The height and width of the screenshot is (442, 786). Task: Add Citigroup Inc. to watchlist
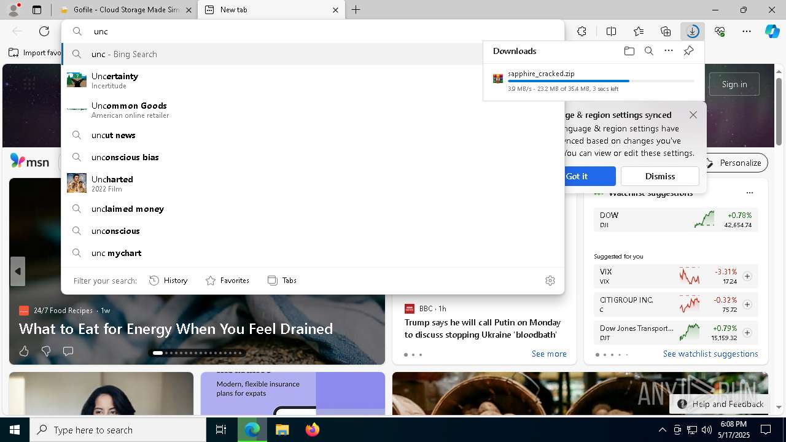(747, 304)
